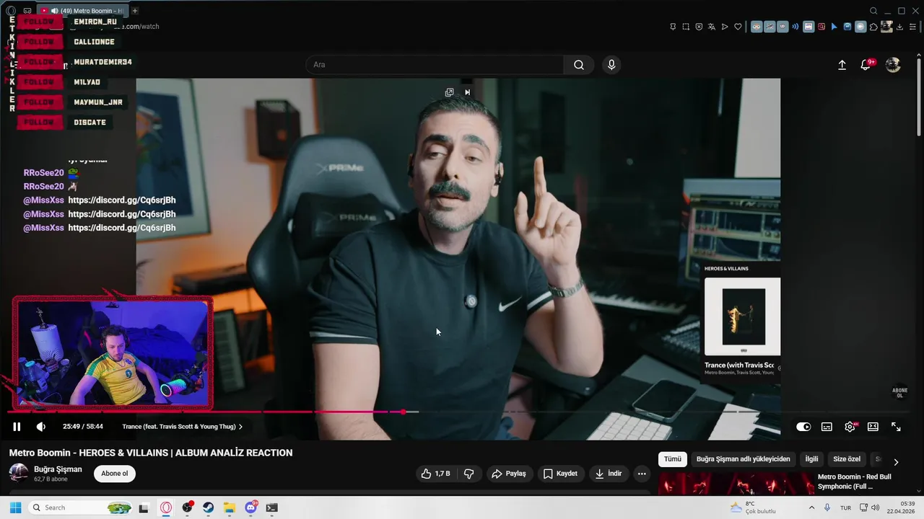Viewport: 924px width, 519px height.
Task: Open Metro Boomin Red Bull Symphonic thumbnail
Action: [736, 484]
